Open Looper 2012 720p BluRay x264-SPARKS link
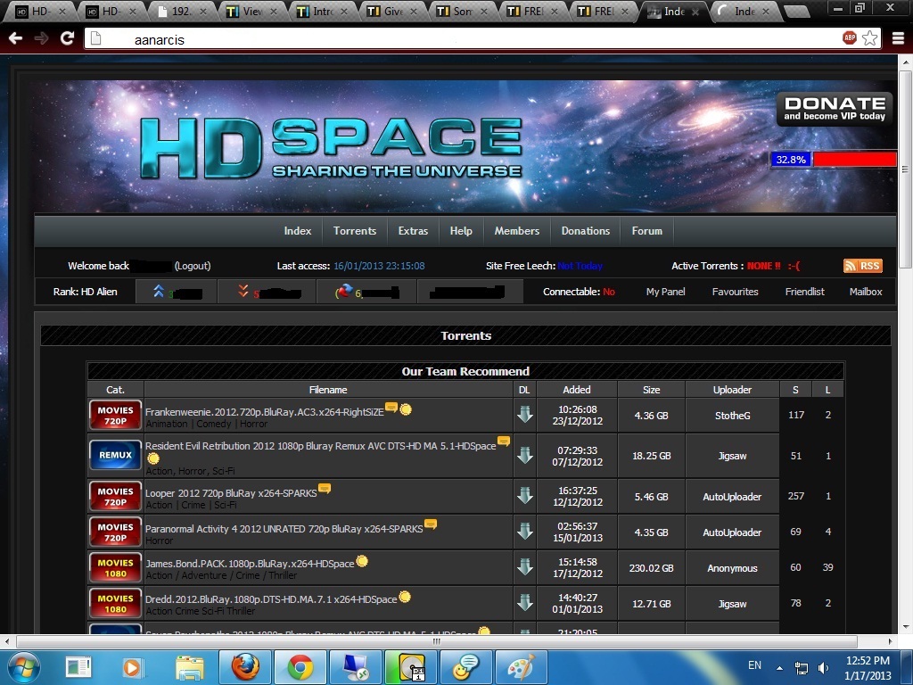Screen dimensions: 913x685 [231, 492]
